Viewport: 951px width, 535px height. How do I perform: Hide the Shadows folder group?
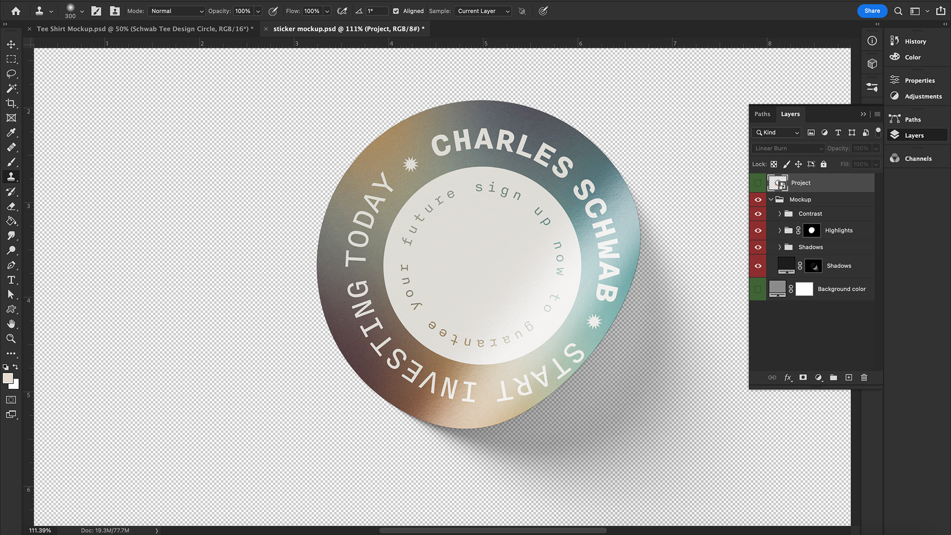(x=758, y=247)
